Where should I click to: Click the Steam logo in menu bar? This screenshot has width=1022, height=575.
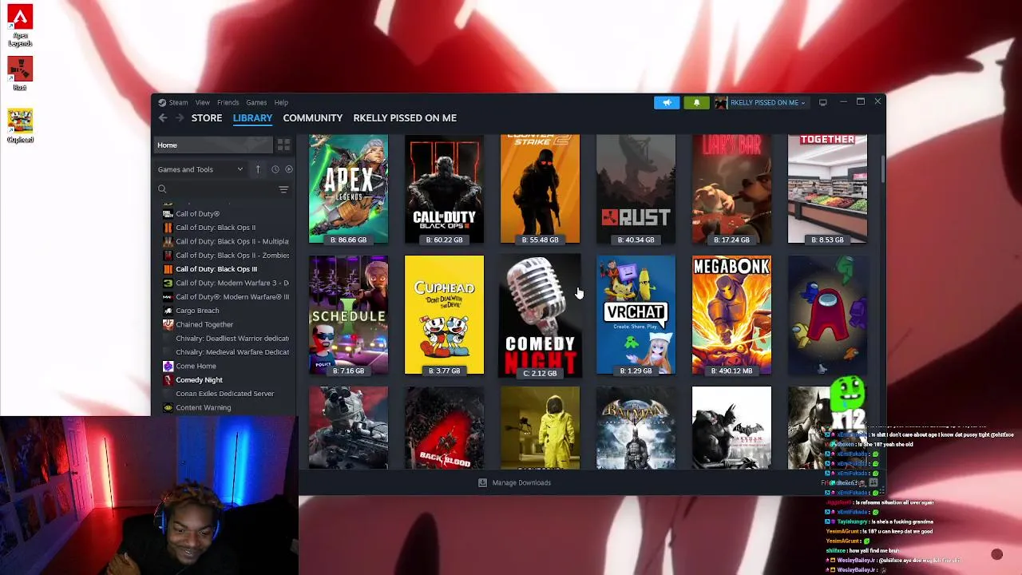click(162, 102)
